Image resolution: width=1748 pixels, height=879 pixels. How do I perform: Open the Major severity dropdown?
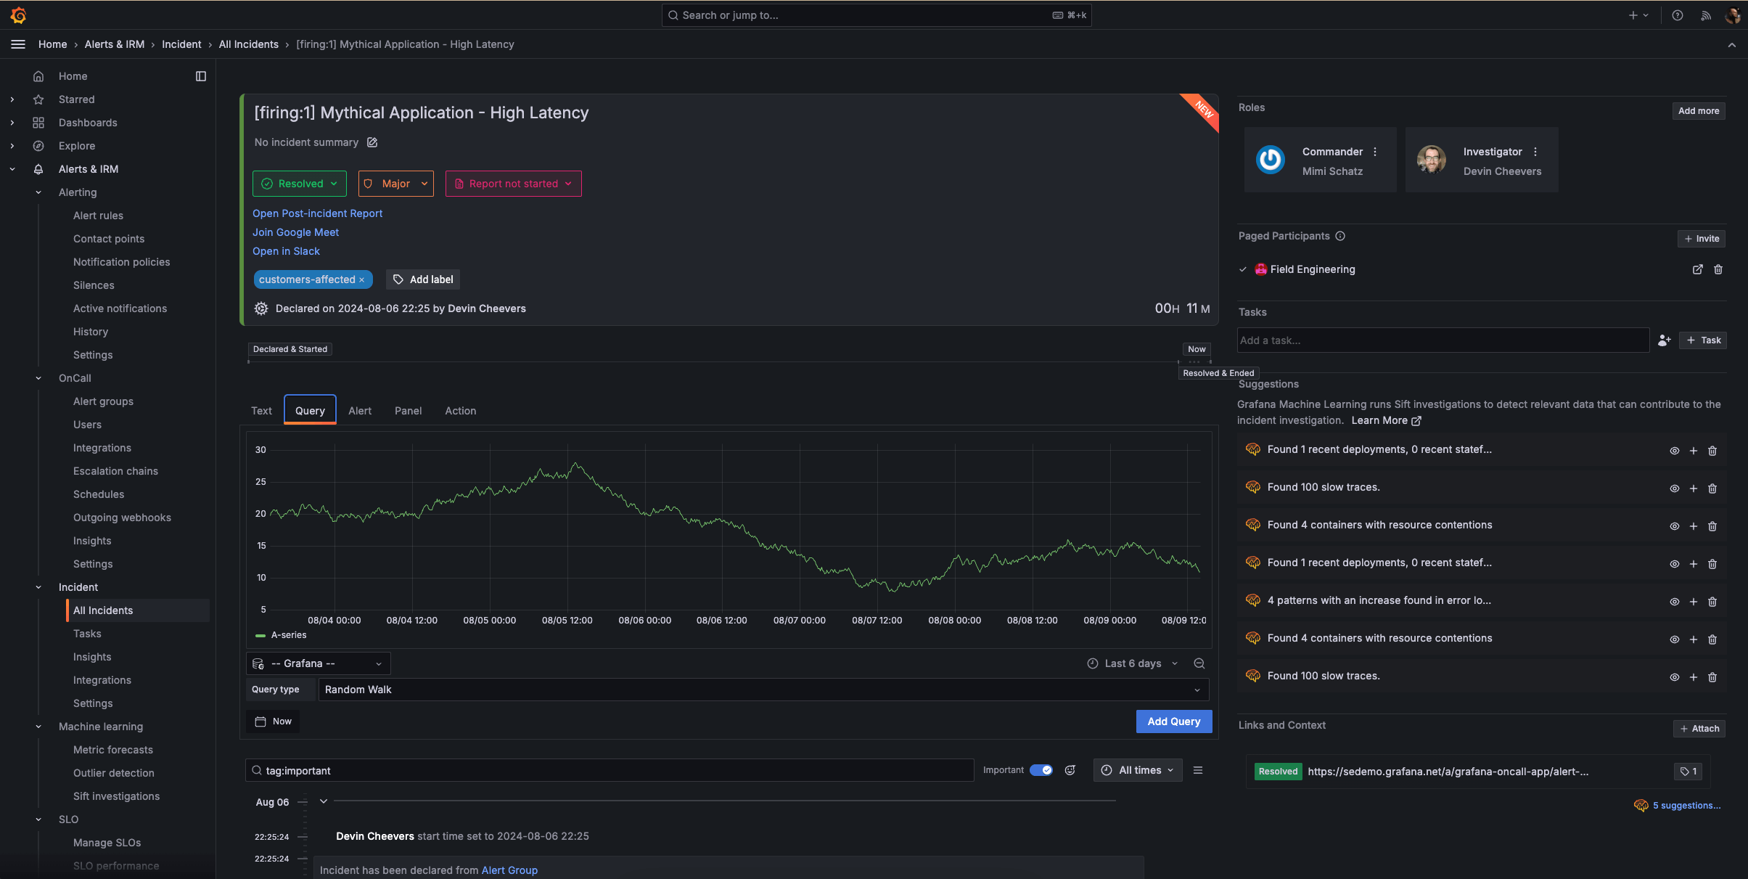[x=395, y=184]
